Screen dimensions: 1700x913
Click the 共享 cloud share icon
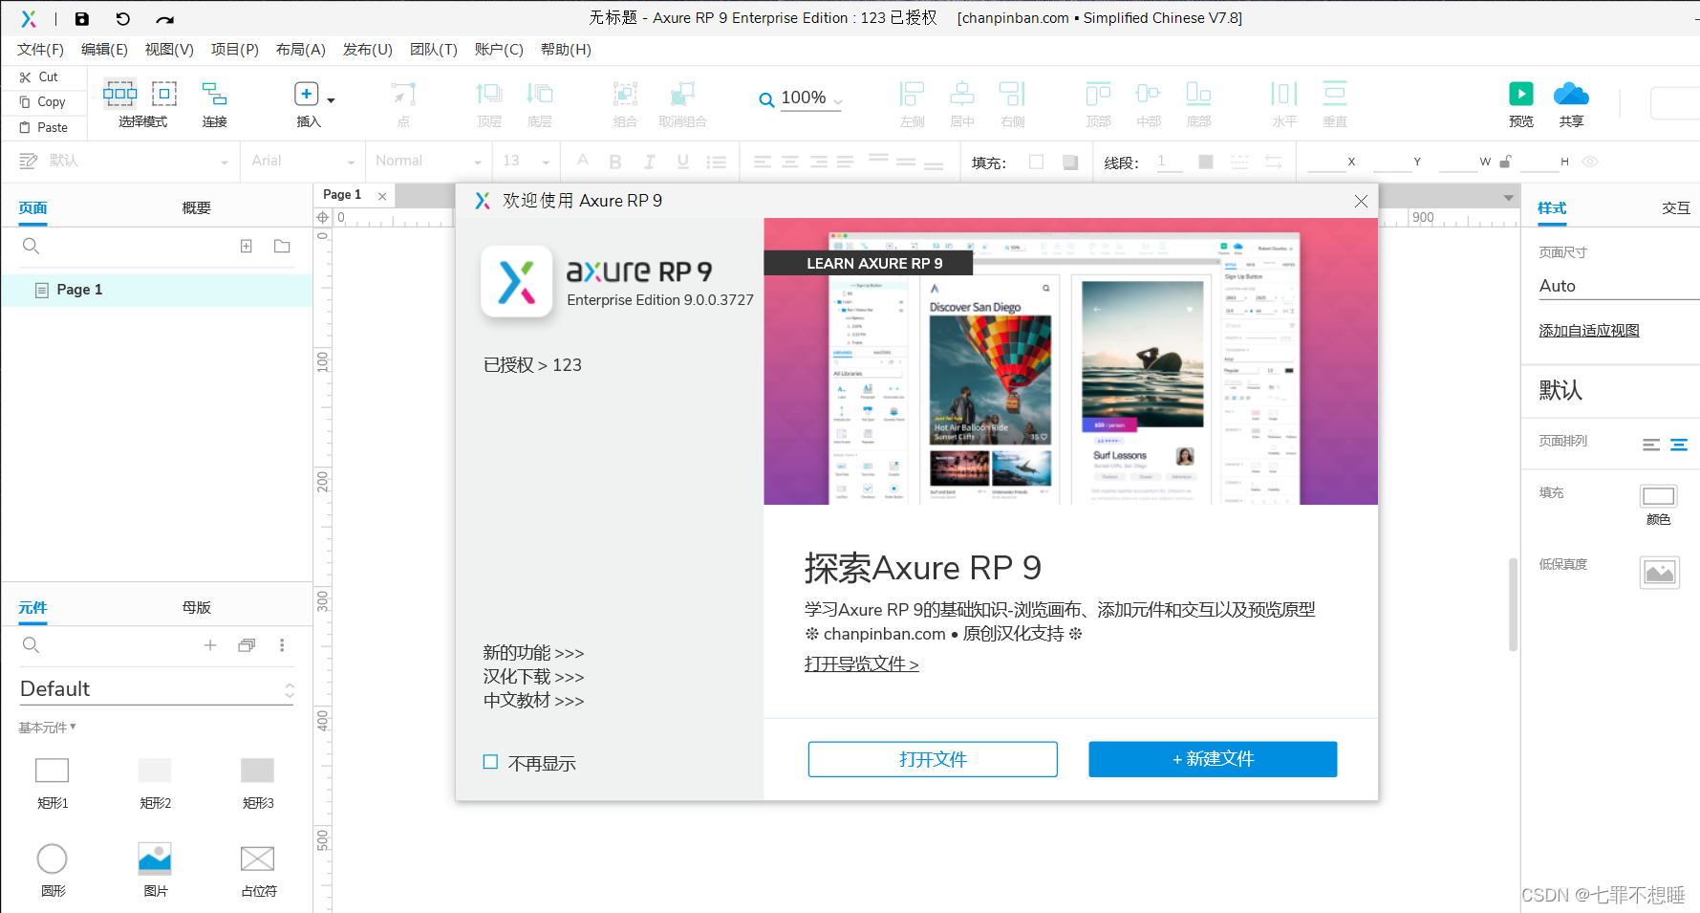(x=1571, y=94)
